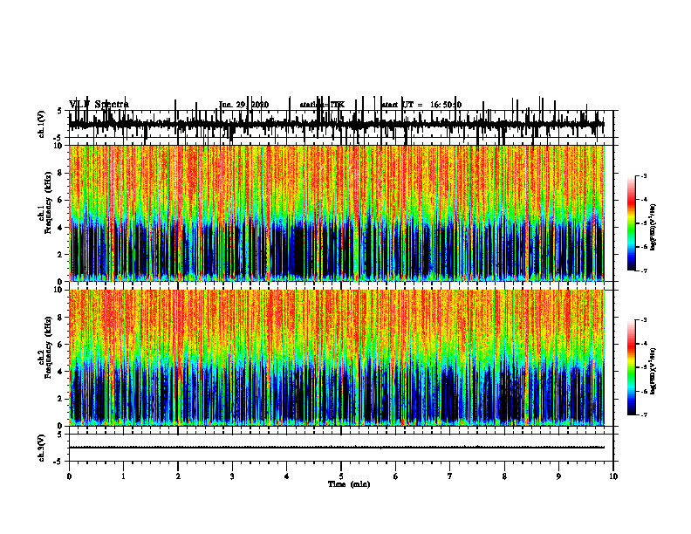Click the "7" tick on the time axis

point(450,476)
